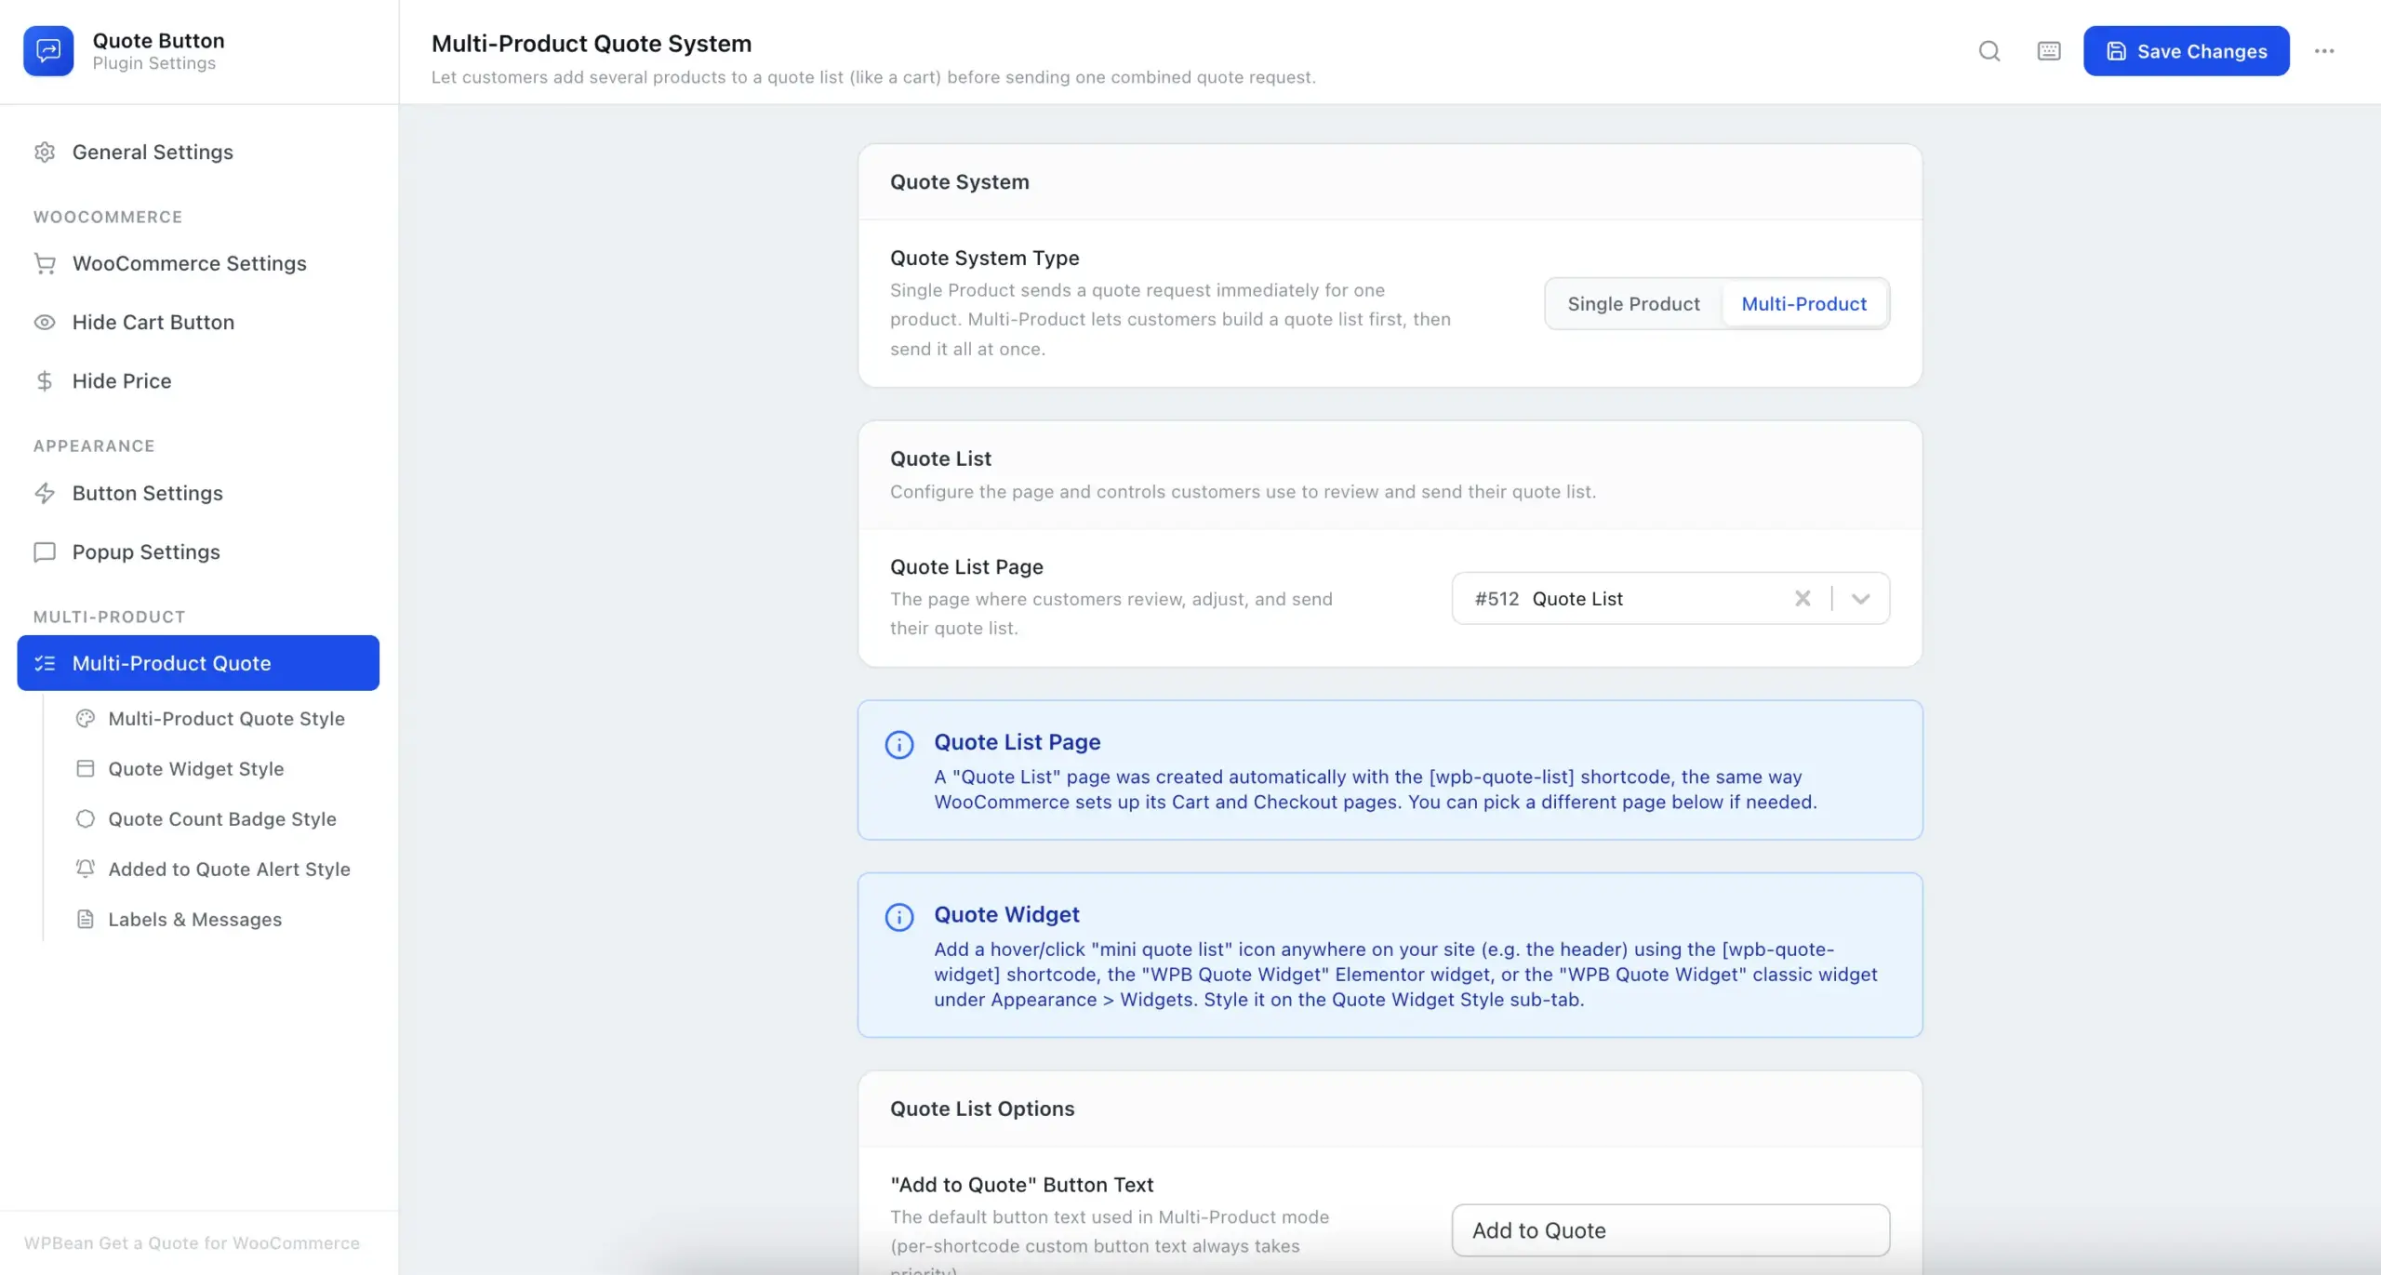
Task: Select the Multi-Product Quote menu item
Action: coord(198,663)
